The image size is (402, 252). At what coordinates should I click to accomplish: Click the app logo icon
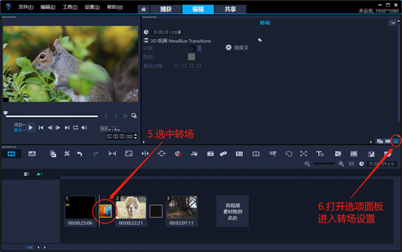click(x=8, y=6)
